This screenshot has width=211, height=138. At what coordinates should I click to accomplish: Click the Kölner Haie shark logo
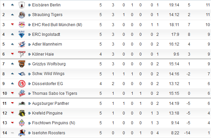[x=22, y=54]
